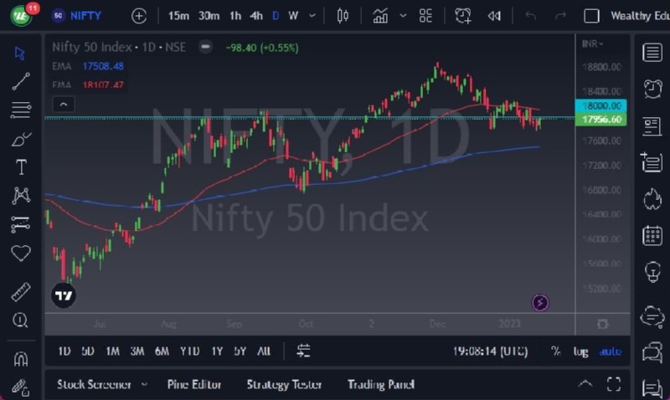670x400 pixels.
Task: Switch to the 1h timeframe
Action: [235, 16]
